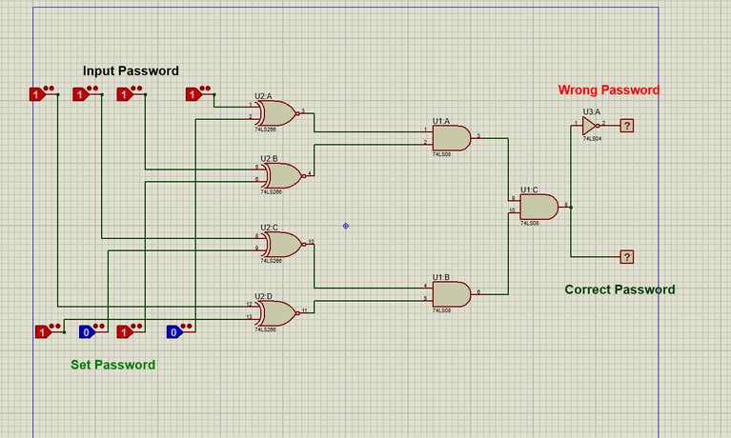This screenshot has width=731, height=438.
Task: Toggle Set Password logic state wired to U2:A pin 2
Action: (174, 331)
